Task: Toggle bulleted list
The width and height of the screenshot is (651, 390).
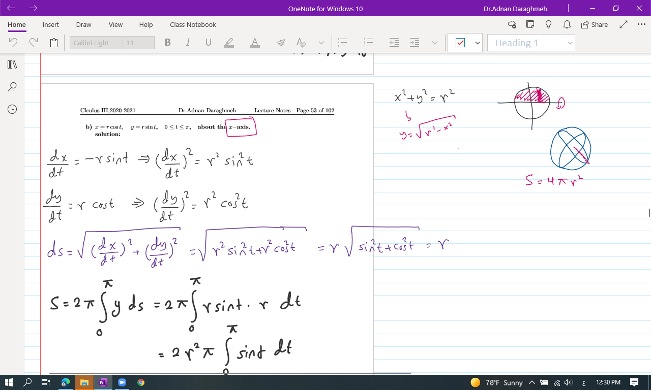Action: [342, 43]
